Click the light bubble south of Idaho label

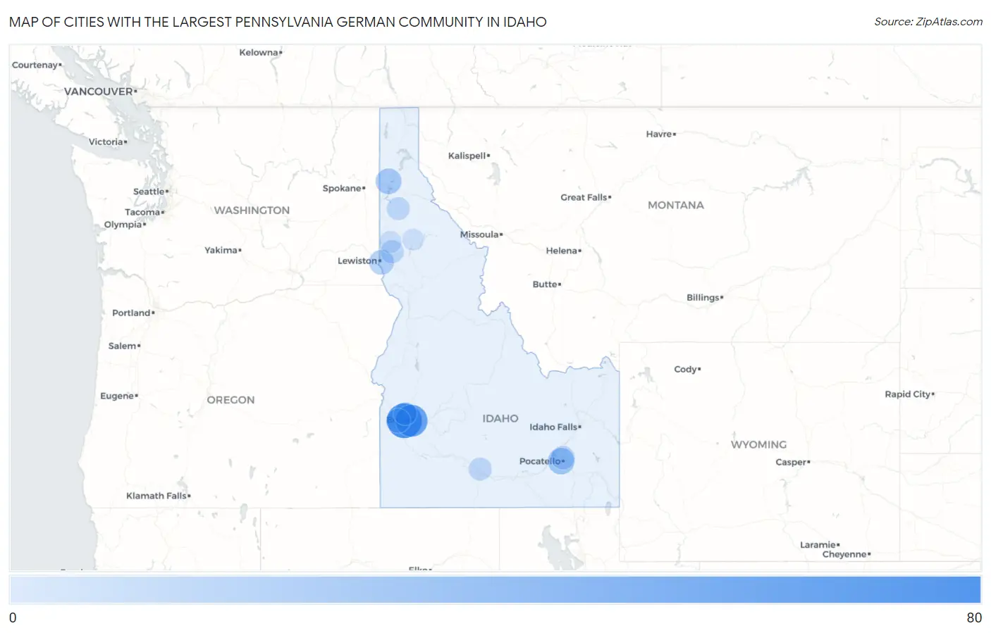(x=480, y=469)
